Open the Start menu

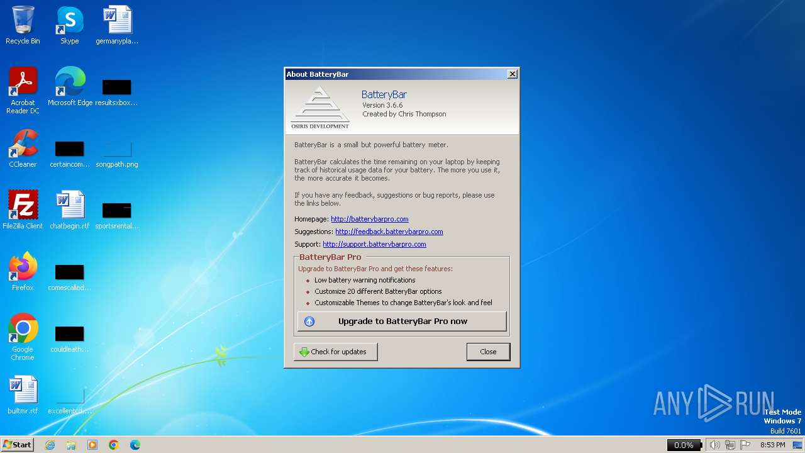(x=17, y=445)
